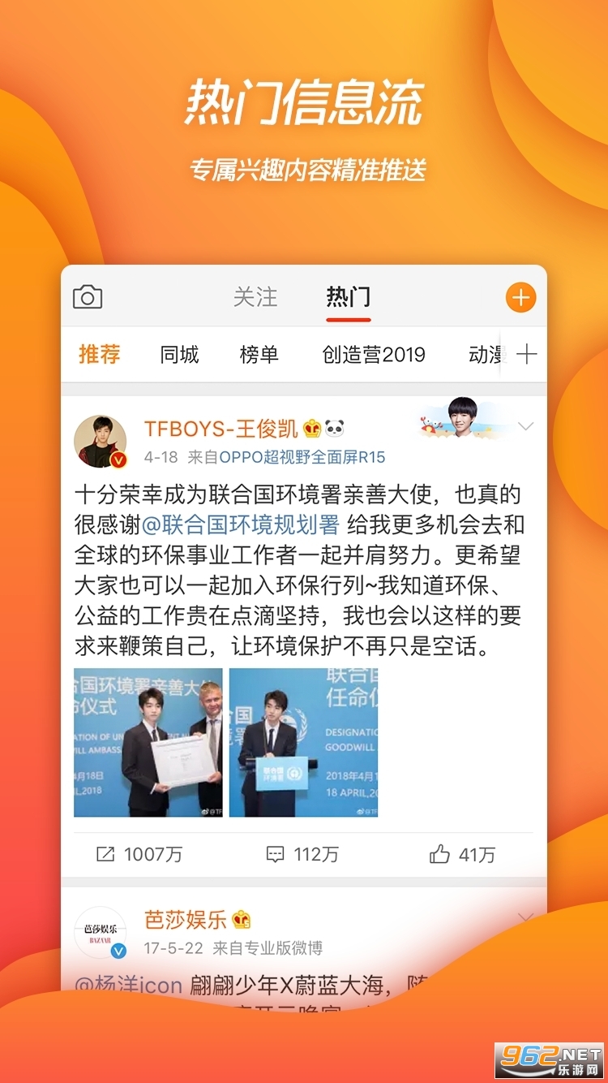608x1083 pixels.
Task: Expand options chevron on TFBOYS post
Action: tap(526, 427)
